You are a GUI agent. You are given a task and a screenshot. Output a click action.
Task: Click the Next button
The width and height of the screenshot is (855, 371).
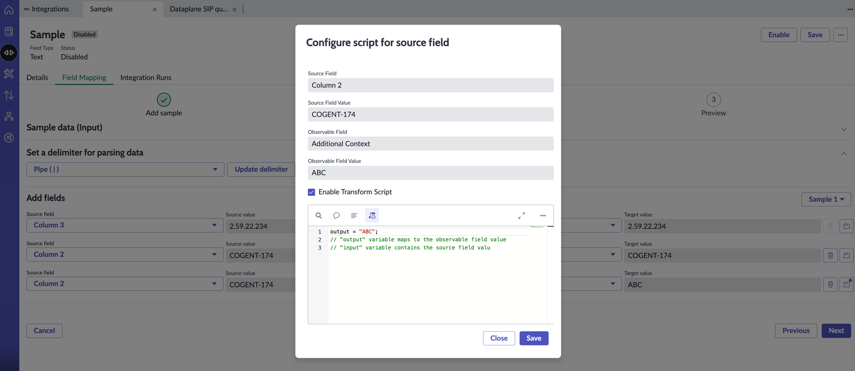(836, 331)
